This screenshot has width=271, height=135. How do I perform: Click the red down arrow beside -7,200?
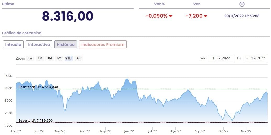206,16
